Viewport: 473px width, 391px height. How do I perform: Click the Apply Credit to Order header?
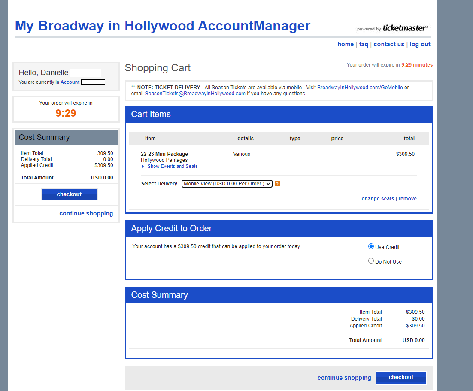(x=171, y=228)
